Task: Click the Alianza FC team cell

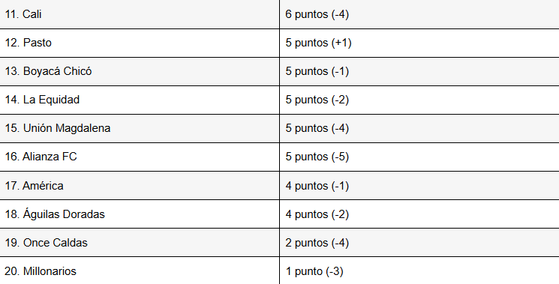Action: [140, 157]
